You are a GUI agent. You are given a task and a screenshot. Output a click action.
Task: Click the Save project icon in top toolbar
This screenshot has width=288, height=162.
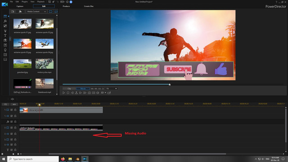point(49,2)
